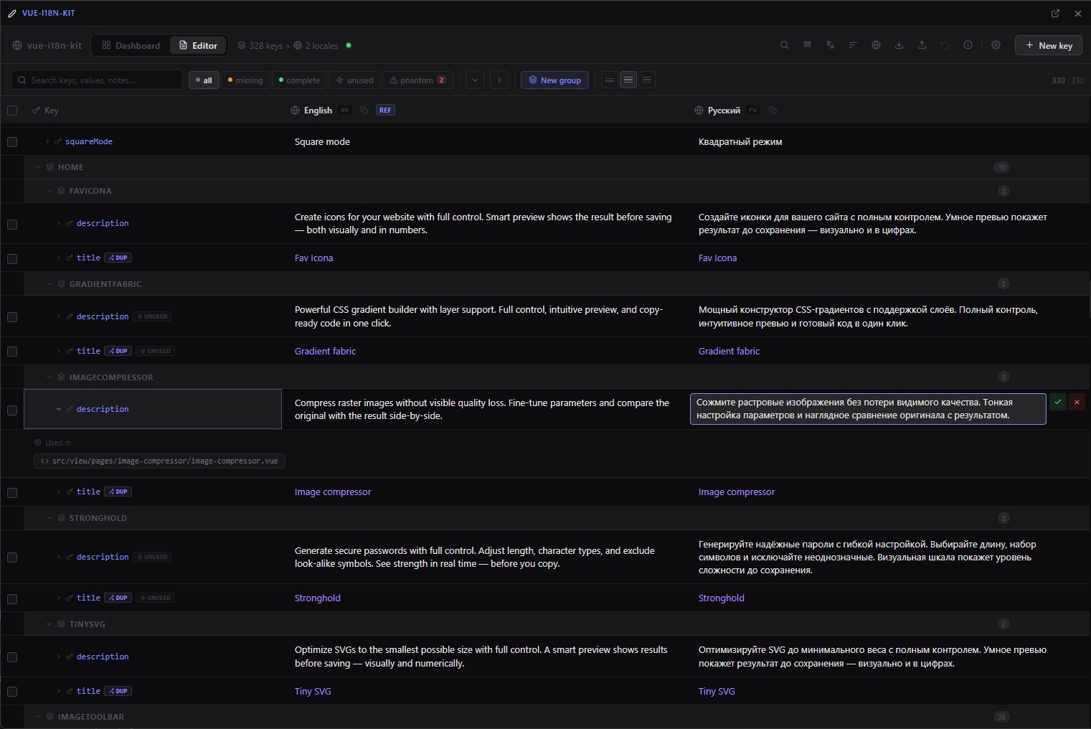This screenshot has height=729, width=1091.
Task: Click the download icon in the top toolbar
Action: pyautogui.click(x=899, y=45)
